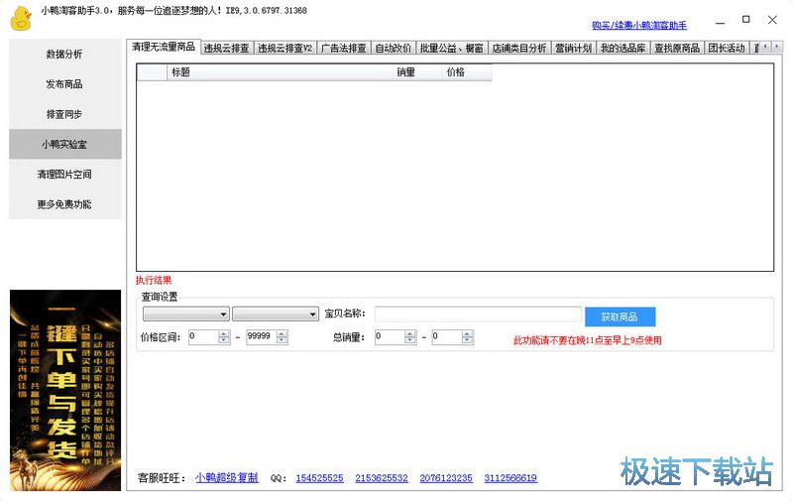Go to the 店铺类目分析 tab
The width and height of the screenshot is (793, 501).
(519, 48)
